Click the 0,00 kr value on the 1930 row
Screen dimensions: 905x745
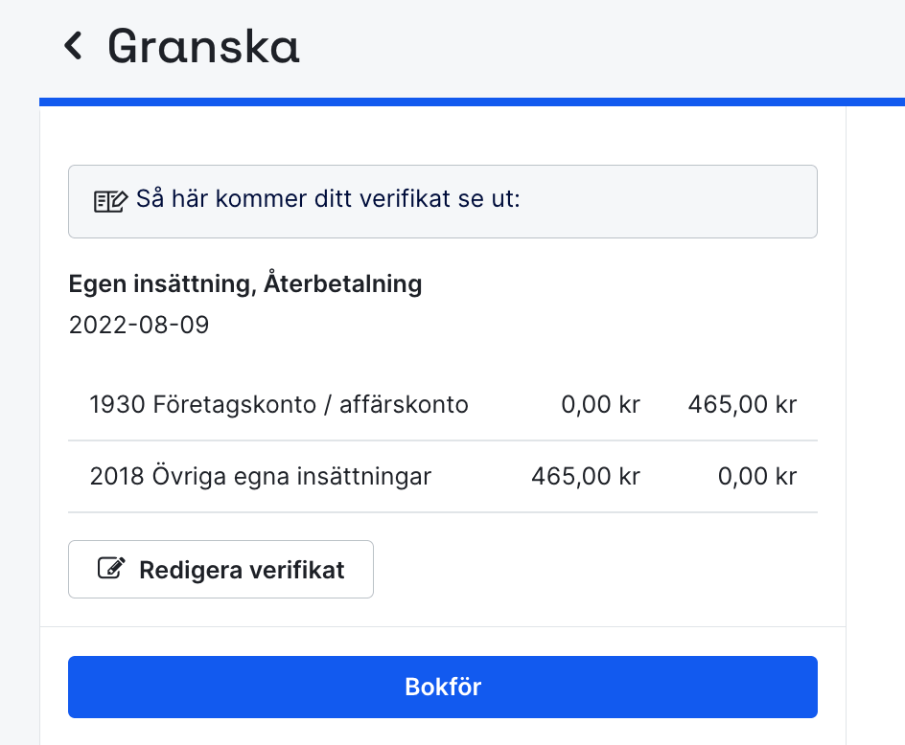click(600, 404)
